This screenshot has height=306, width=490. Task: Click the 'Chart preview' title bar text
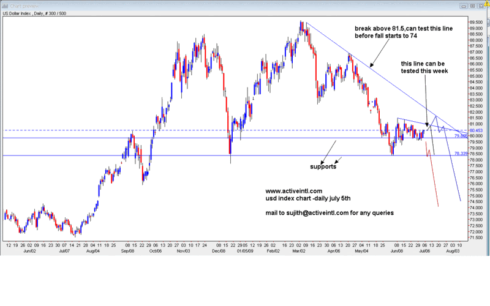pyautogui.click(x=24, y=5)
